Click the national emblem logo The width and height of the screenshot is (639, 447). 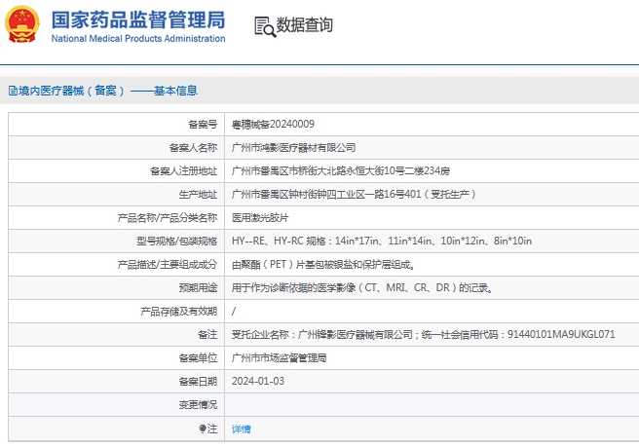[x=22, y=23]
